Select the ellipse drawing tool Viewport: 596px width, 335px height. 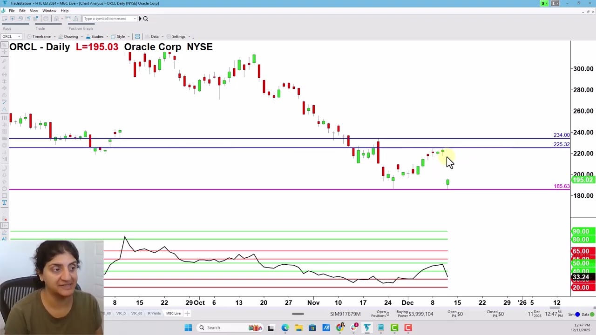[x=4, y=189]
